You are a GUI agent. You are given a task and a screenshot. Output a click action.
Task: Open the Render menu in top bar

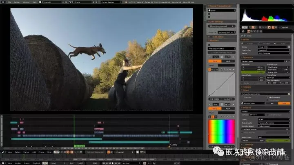(17, 2)
